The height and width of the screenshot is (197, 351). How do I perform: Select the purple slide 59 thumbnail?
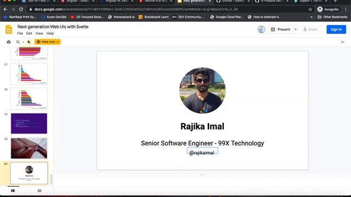tap(29, 124)
